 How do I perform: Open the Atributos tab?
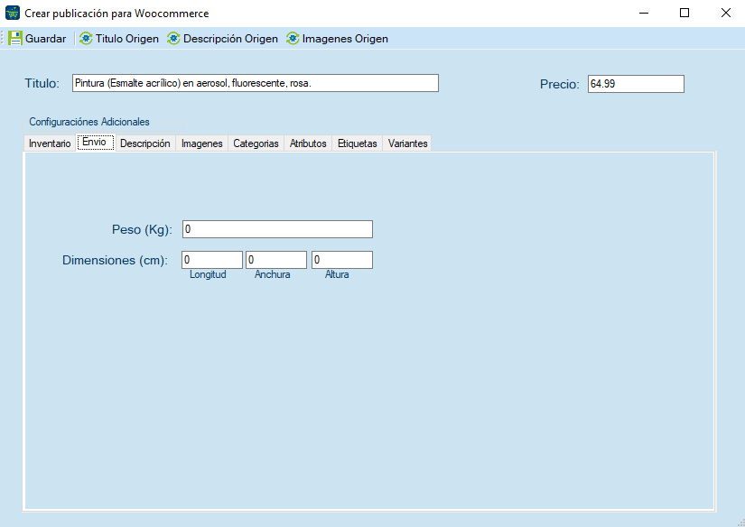pos(308,143)
